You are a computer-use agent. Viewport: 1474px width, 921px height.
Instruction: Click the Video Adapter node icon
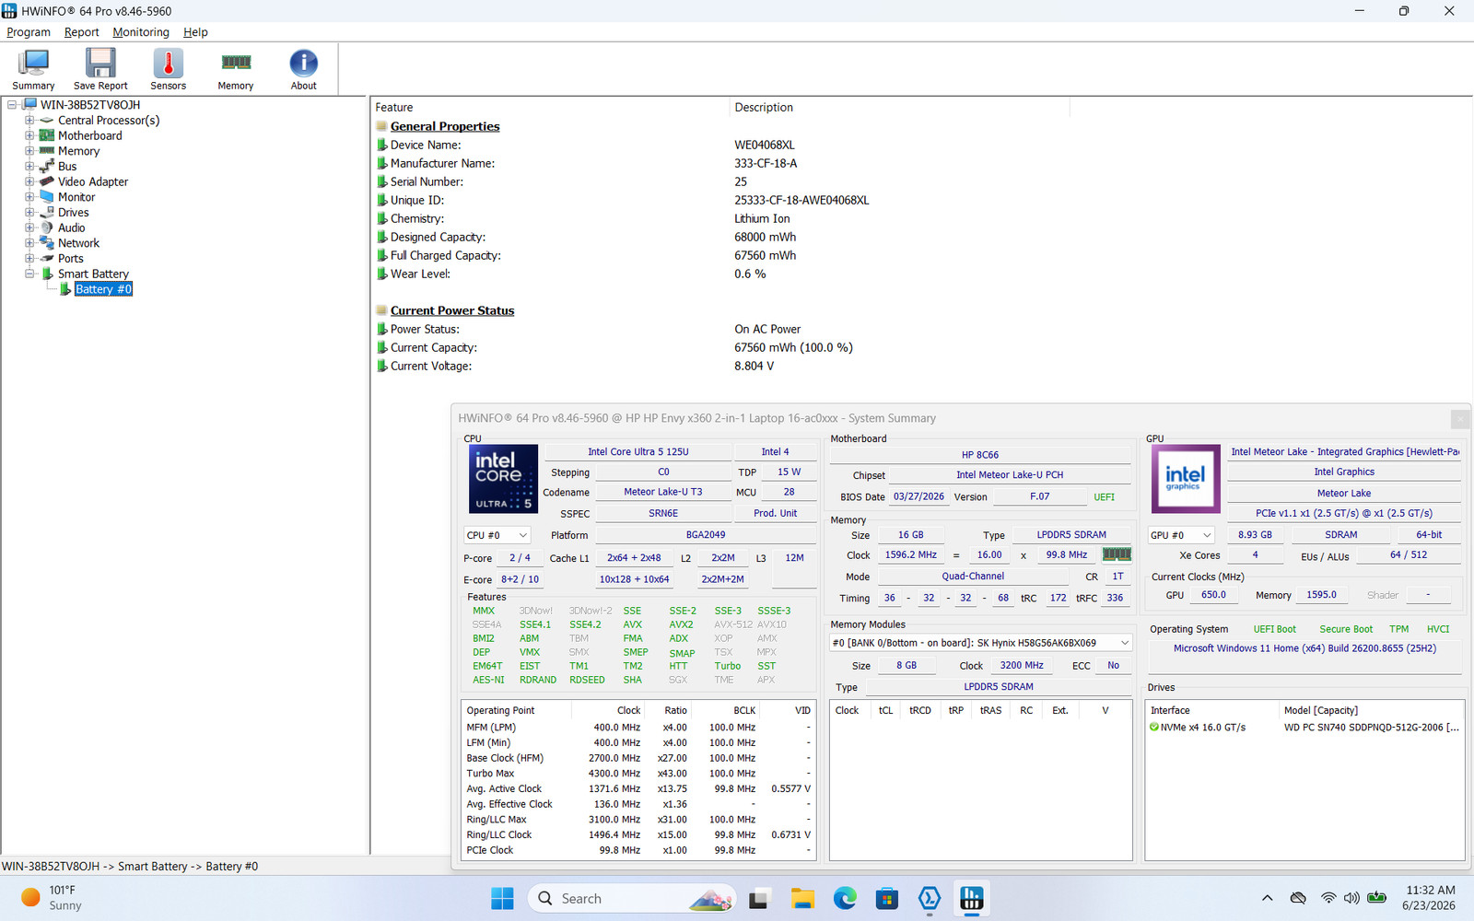pos(47,181)
